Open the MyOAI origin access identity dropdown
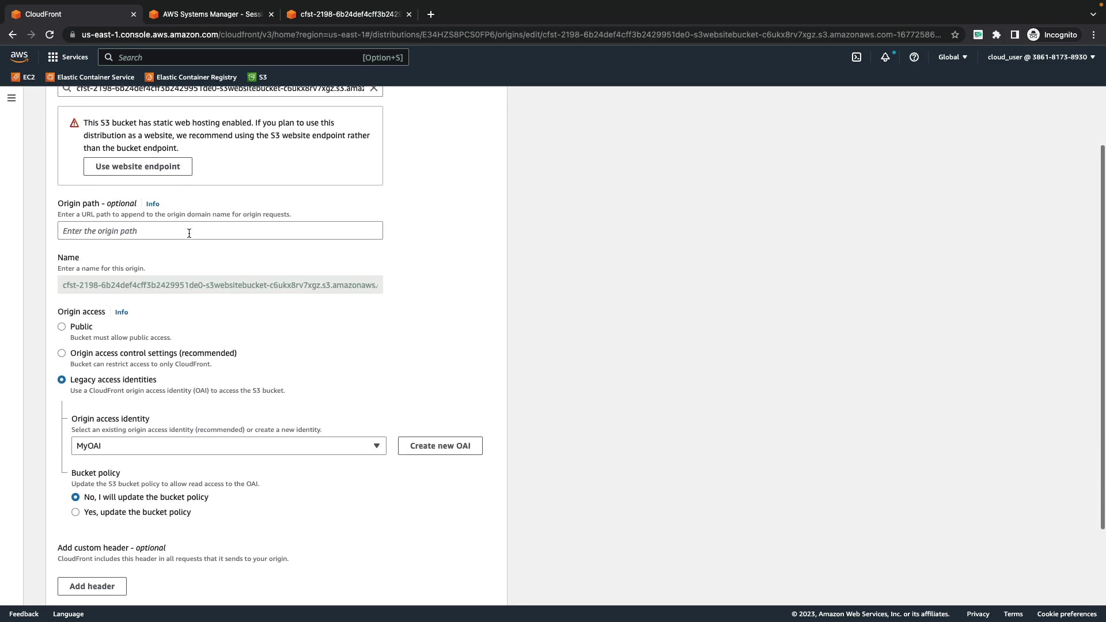Image resolution: width=1106 pixels, height=622 pixels. 229,446
